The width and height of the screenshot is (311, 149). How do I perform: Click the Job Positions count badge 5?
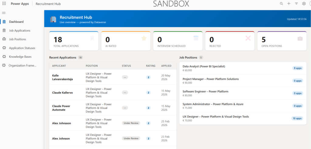[x=201, y=58]
